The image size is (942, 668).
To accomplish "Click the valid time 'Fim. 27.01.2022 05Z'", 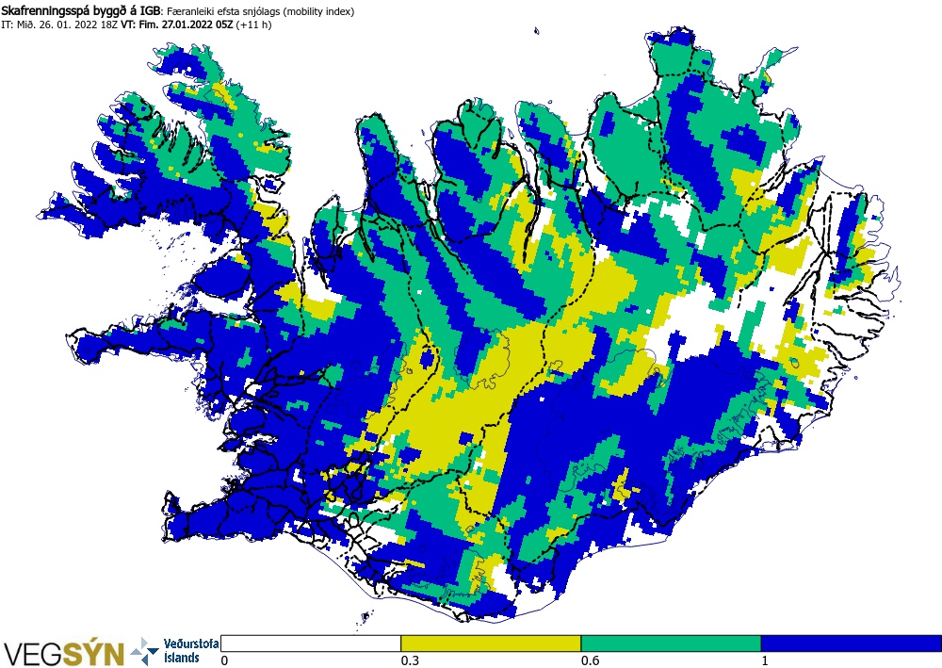I will pos(186,24).
